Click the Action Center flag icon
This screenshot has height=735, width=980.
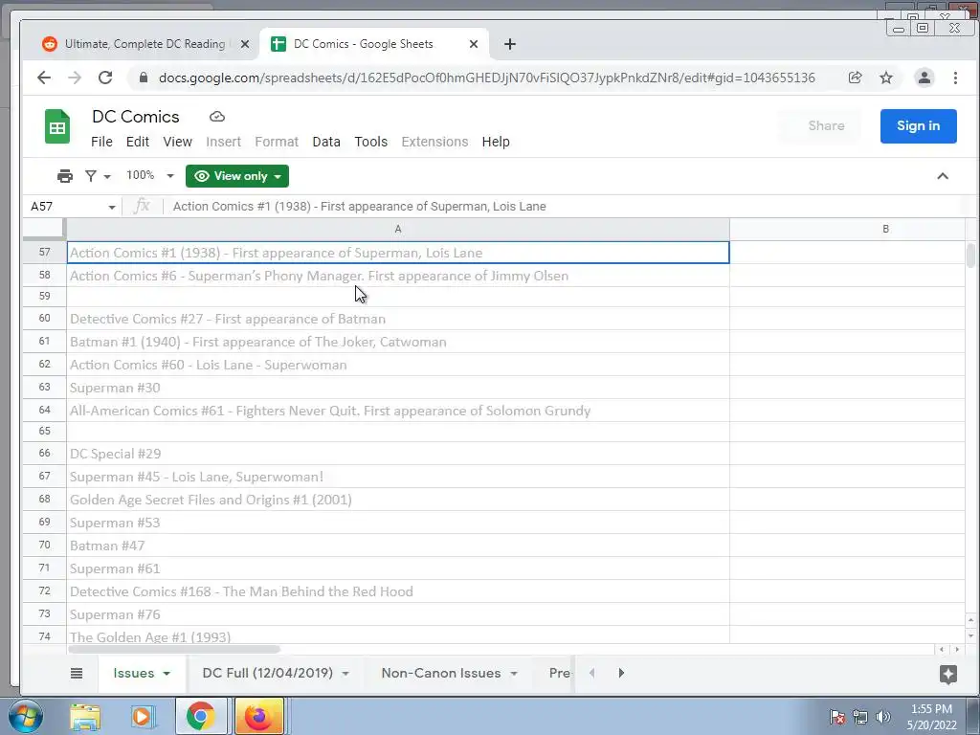(x=836, y=717)
